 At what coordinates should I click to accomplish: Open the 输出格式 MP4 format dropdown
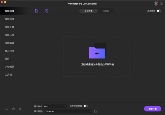point(55,106)
